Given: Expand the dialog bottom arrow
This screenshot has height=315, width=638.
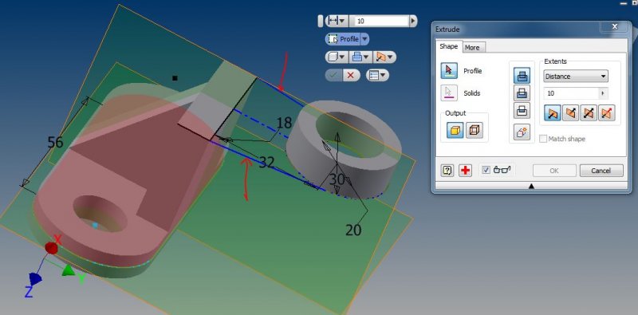Looking at the screenshot, I should pos(531,186).
